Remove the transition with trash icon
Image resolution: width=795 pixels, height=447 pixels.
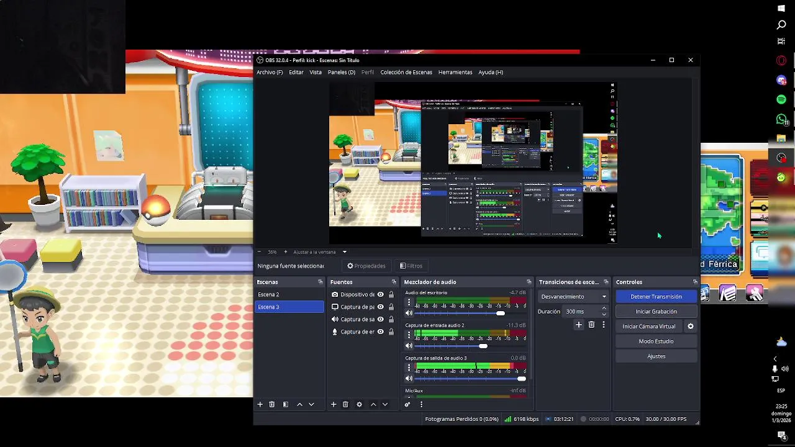591,325
